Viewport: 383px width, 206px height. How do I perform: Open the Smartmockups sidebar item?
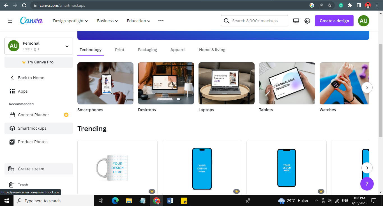(x=32, y=128)
